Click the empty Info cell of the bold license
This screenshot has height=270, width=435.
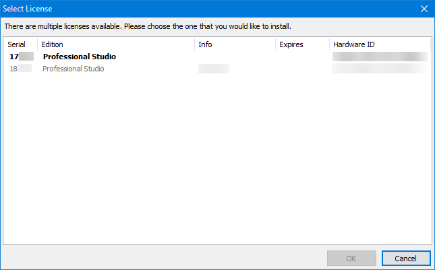pyautogui.click(x=234, y=57)
